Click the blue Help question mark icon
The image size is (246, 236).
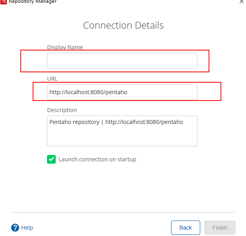pyautogui.click(x=15, y=228)
